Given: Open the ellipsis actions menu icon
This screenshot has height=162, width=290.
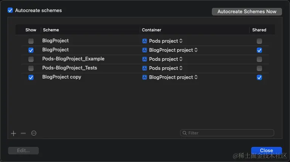Looking at the screenshot, I should click(34, 133).
